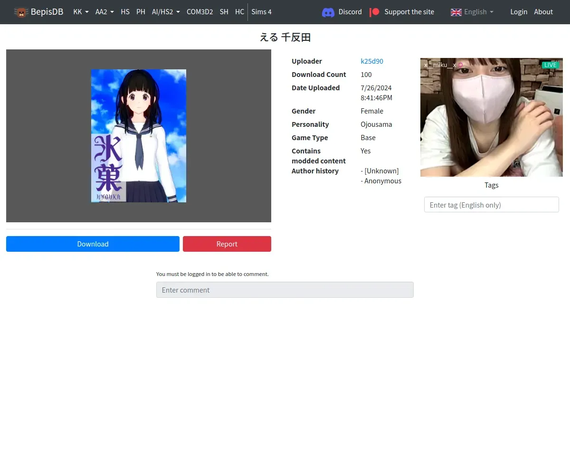Image resolution: width=570 pixels, height=475 pixels.
Task: Open the English language dropdown
Action: (479, 12)
